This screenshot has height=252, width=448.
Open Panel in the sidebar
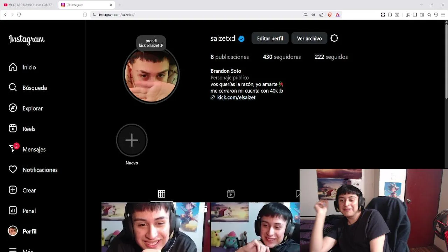click(x=22, y=211)
